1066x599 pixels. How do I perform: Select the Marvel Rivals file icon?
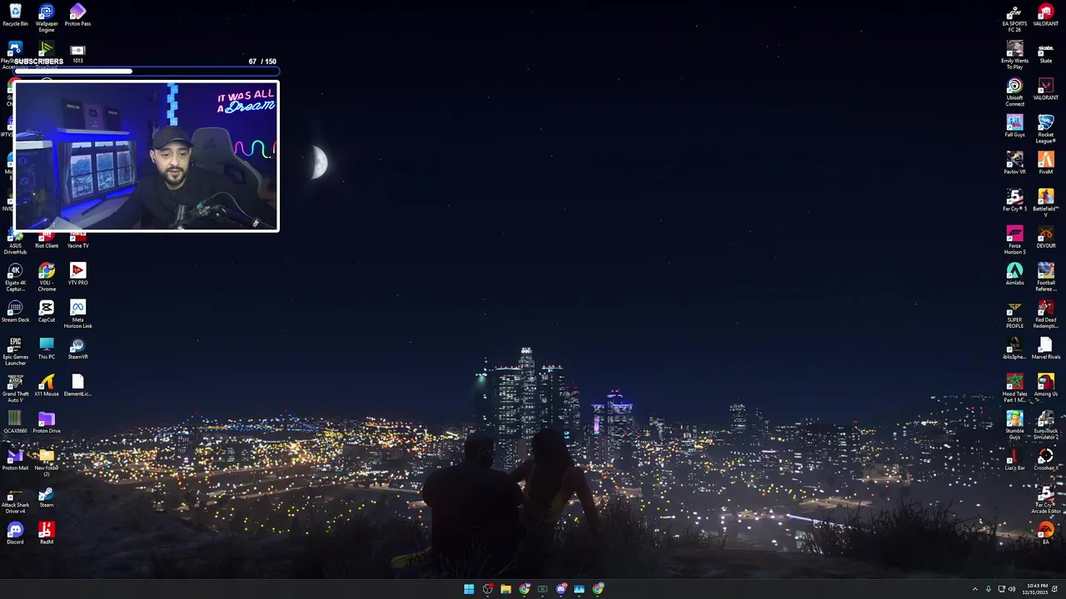(x=1046, y=349)
